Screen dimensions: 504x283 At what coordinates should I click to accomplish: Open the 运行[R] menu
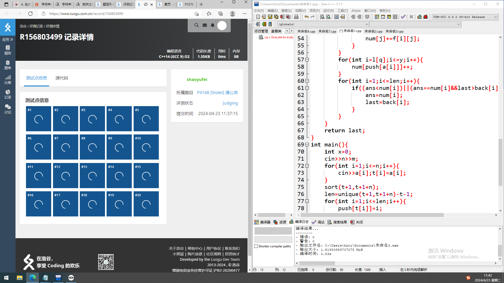click(x=328, y=11)
